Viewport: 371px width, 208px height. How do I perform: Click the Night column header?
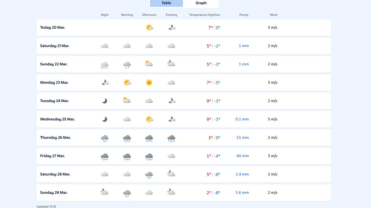[x=105, y=15]
